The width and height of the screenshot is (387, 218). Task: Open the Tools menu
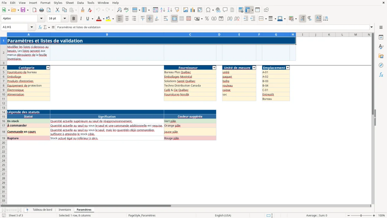pyautogui.click(x=91, y=3)
